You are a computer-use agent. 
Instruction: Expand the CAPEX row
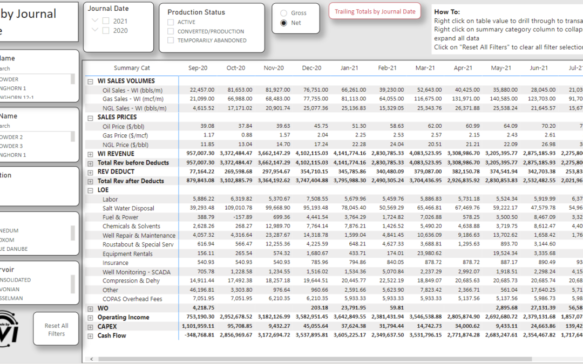coord(90,327)
